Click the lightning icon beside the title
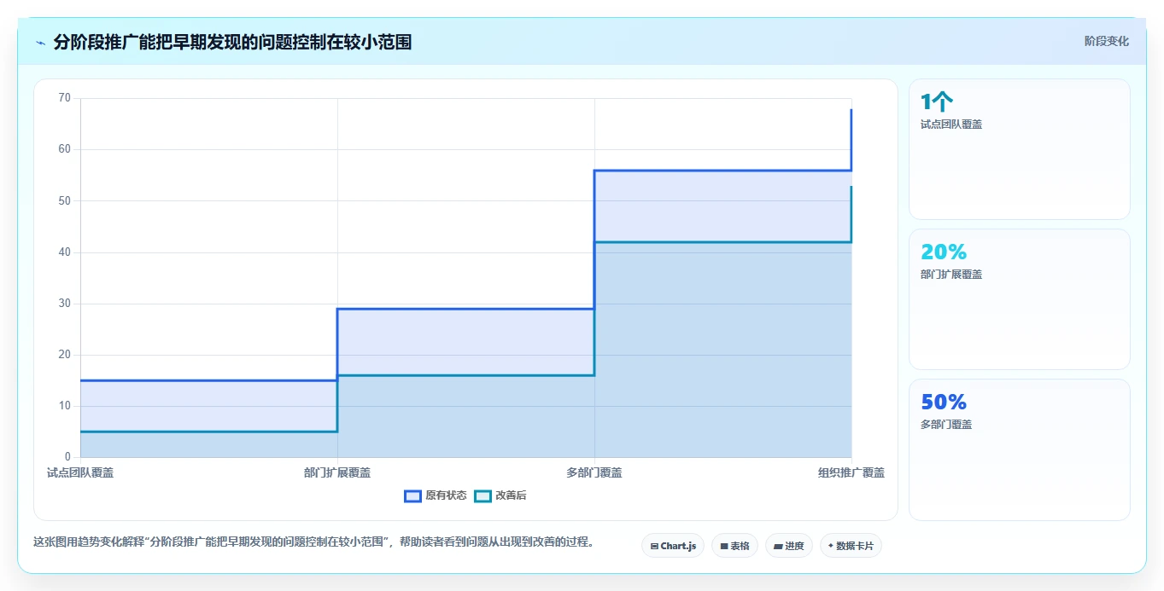1164x591 pixels. click(41, 43)
